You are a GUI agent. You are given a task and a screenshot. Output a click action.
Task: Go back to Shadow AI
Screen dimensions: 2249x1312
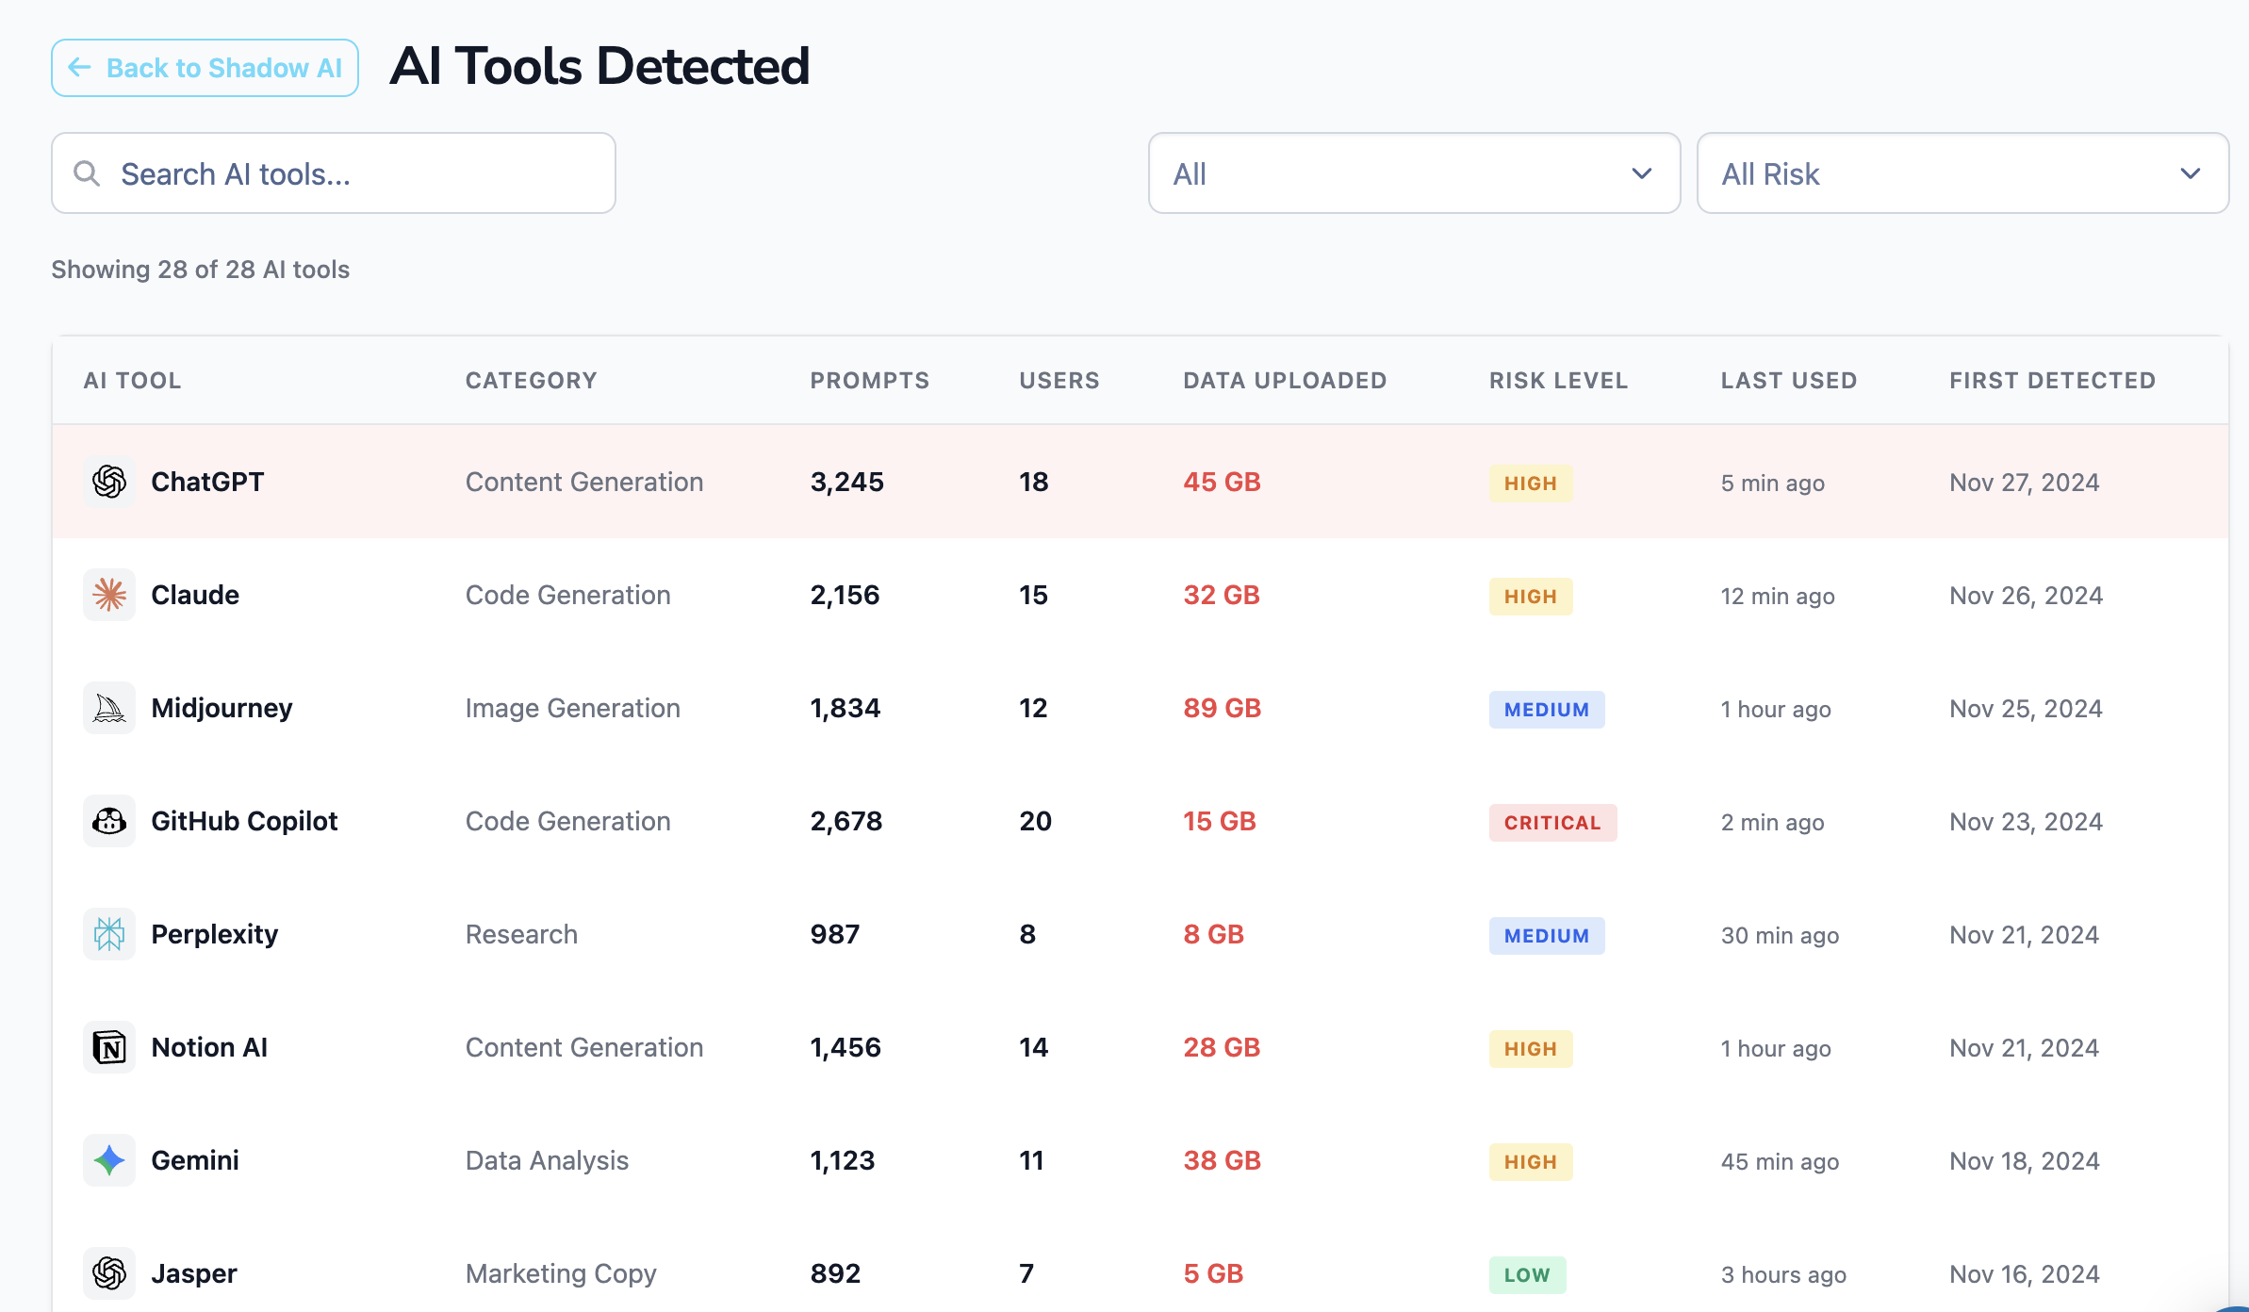point(205,68)
